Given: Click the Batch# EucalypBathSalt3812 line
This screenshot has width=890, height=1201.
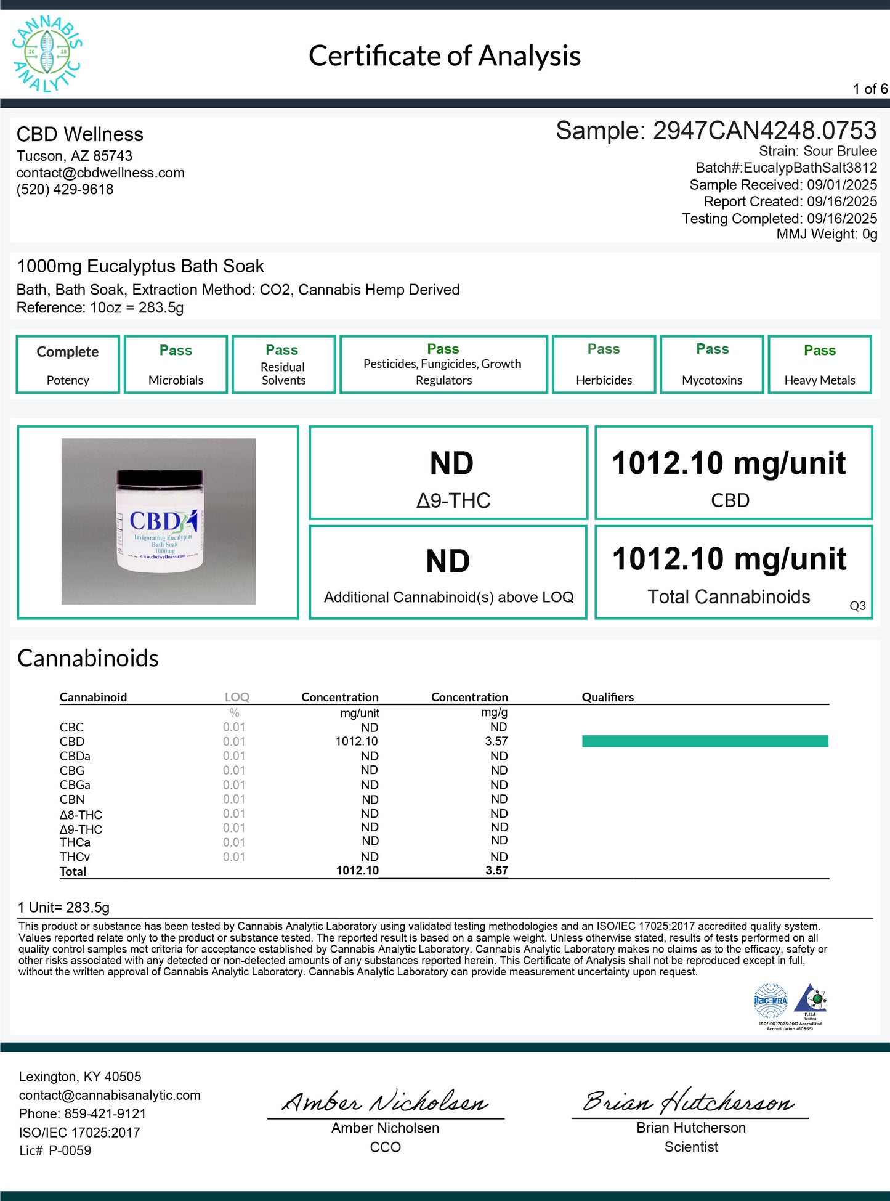Looking at the screenshot, I should coord(787,168).
